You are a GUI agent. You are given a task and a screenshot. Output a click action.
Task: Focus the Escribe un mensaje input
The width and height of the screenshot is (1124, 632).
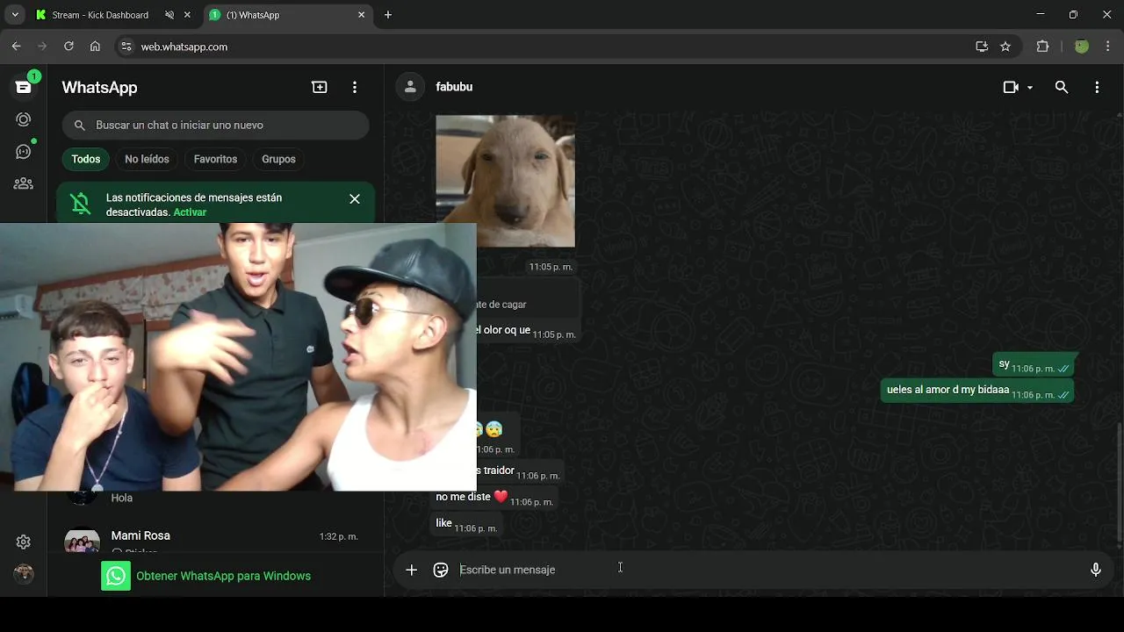[x=764, y=570]
